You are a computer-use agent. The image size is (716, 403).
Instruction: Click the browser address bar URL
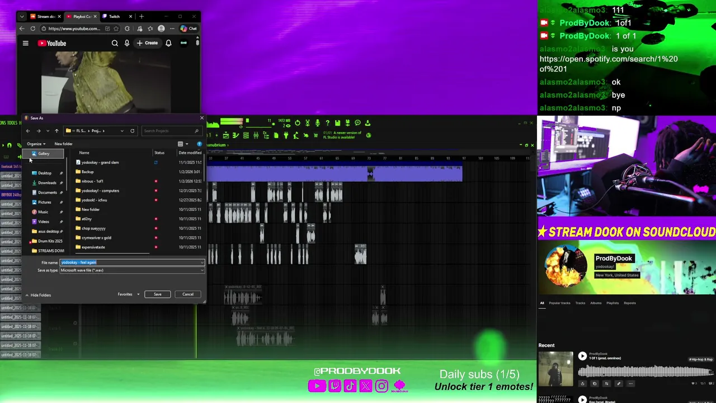click(74, 29)
